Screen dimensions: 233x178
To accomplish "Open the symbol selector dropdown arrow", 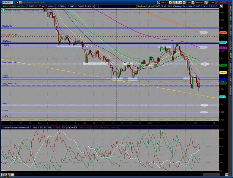I will (14, 2).
